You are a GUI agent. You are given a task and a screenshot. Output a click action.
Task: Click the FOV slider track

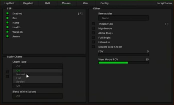pyautogui.click(x=123, y=55)
